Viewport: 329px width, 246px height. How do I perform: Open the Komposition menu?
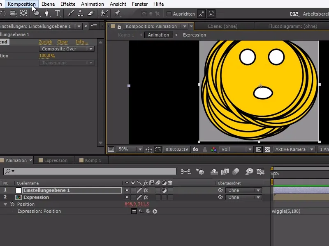click(22, 4)
